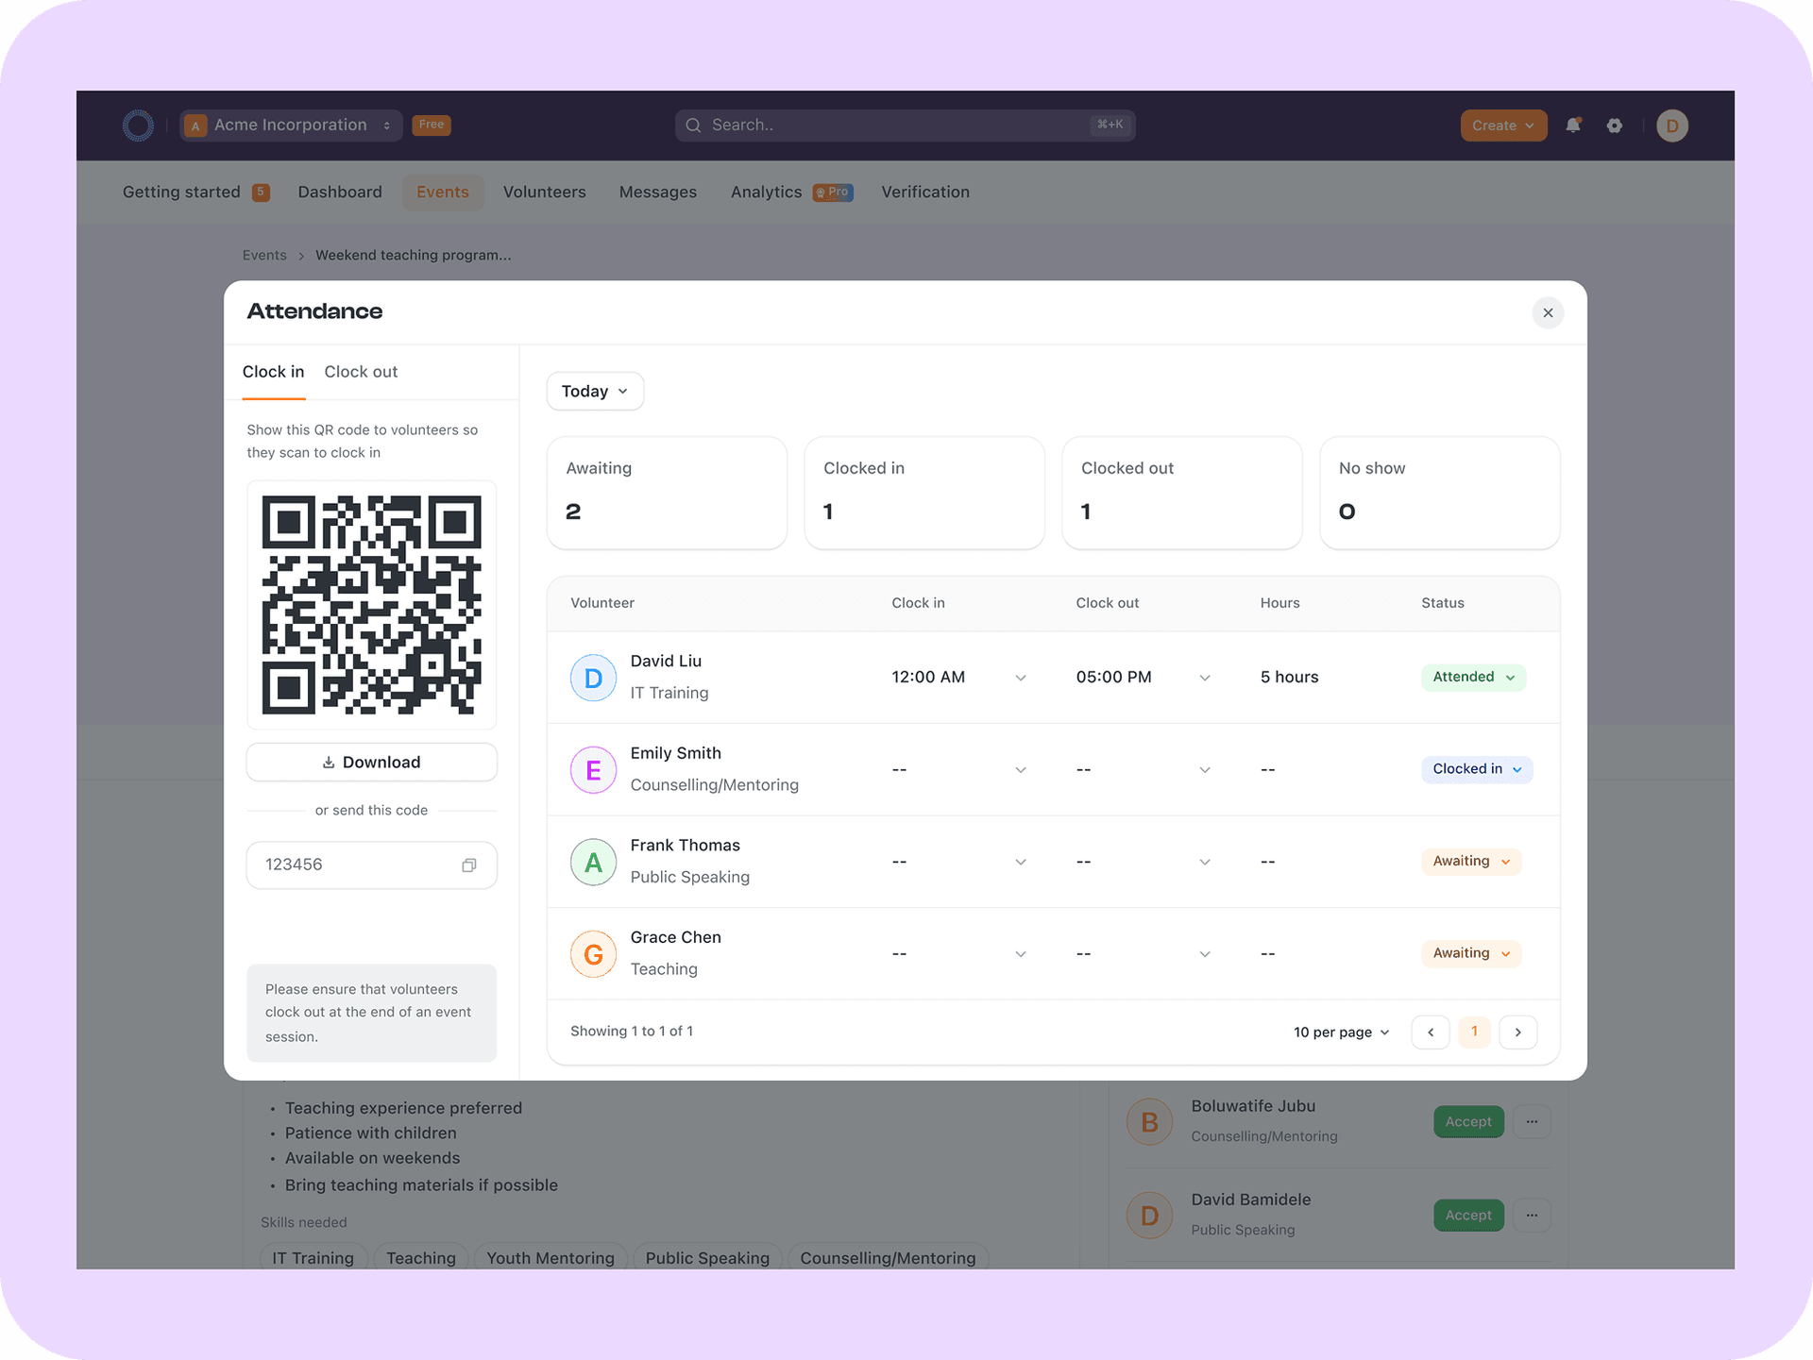
Task: Expand Grace Chen's clock in dropdown
Action: pos(1021,954)
